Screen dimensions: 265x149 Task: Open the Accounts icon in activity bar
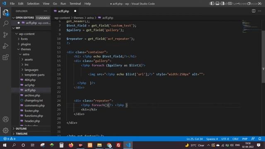pos(5,119)
